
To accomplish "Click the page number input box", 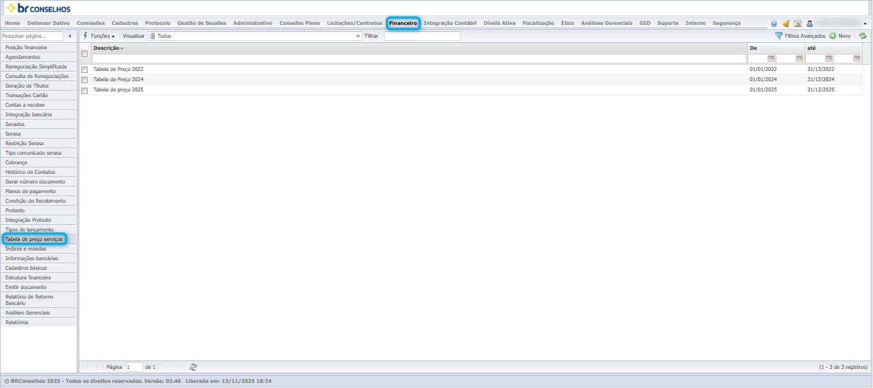I will point(134,367).
